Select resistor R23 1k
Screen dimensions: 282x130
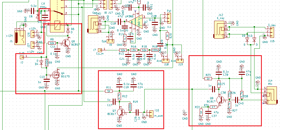208,79
